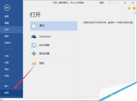The width and height of the screenshot is (137, 101).
Task: Click the minimize window button
Action: (117, 3)
